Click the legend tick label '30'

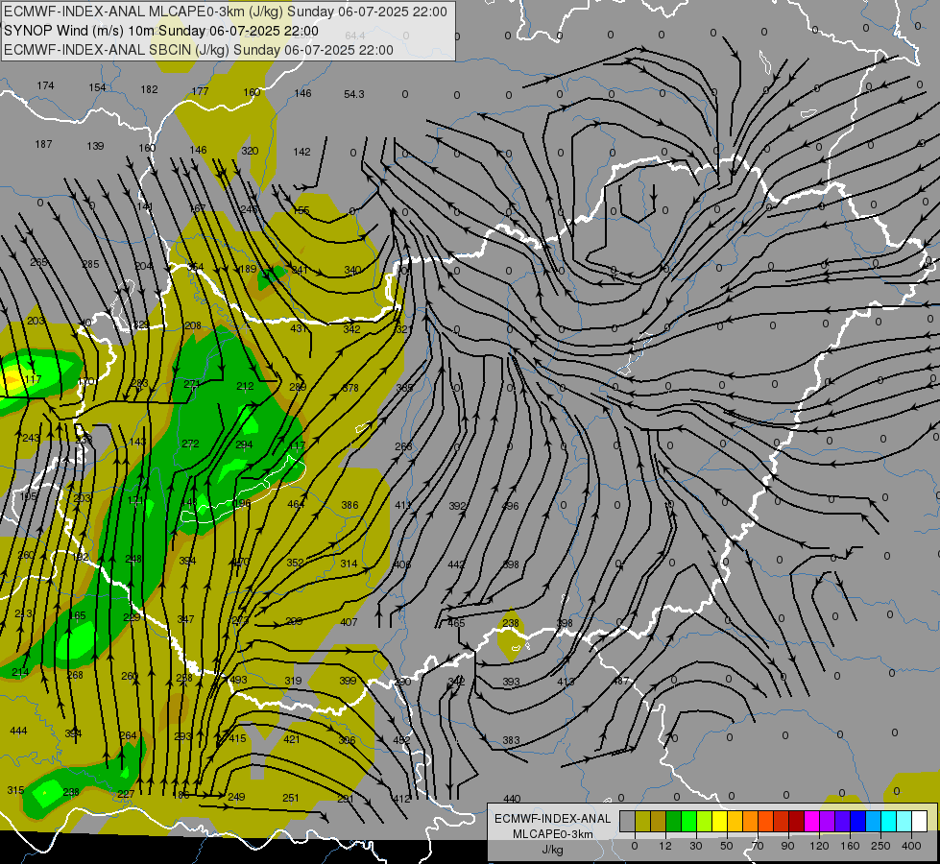click(x=696, y=846)
